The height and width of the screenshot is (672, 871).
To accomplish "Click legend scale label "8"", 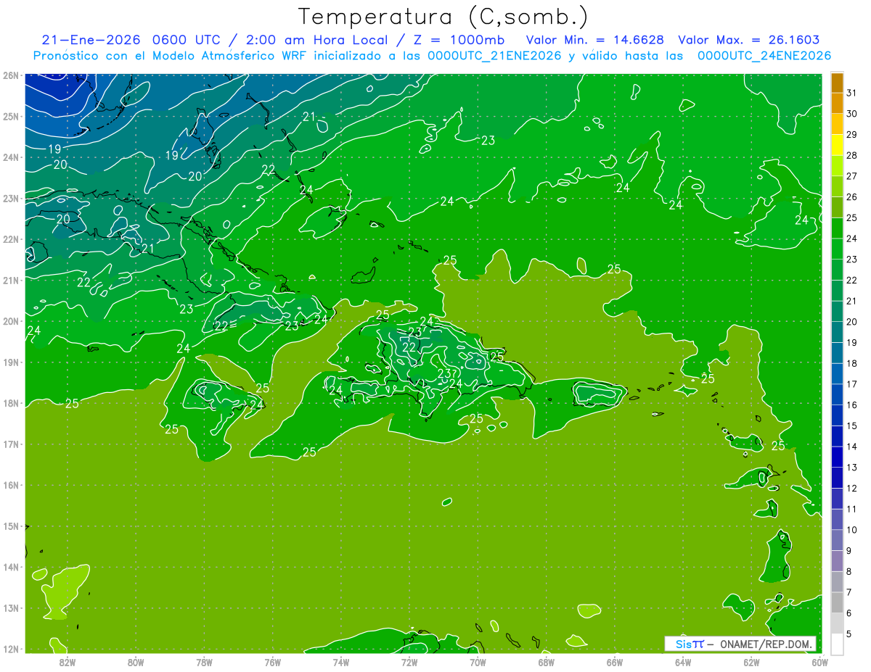I will 849,572.
